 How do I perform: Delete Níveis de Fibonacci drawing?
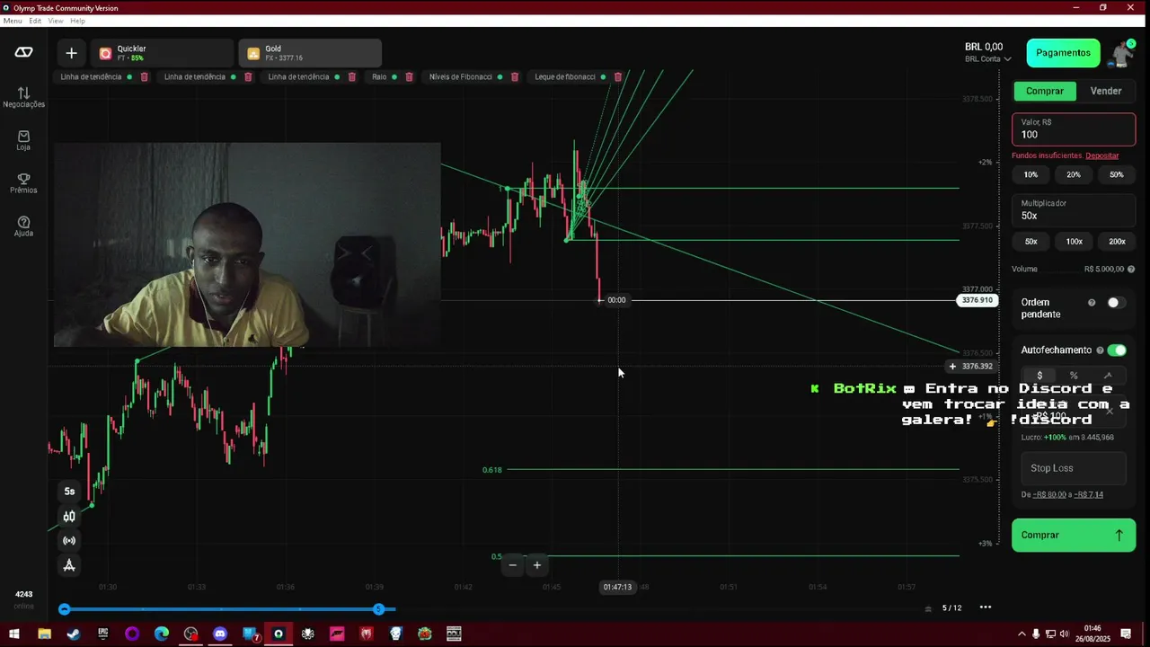(x=515, y=77)
